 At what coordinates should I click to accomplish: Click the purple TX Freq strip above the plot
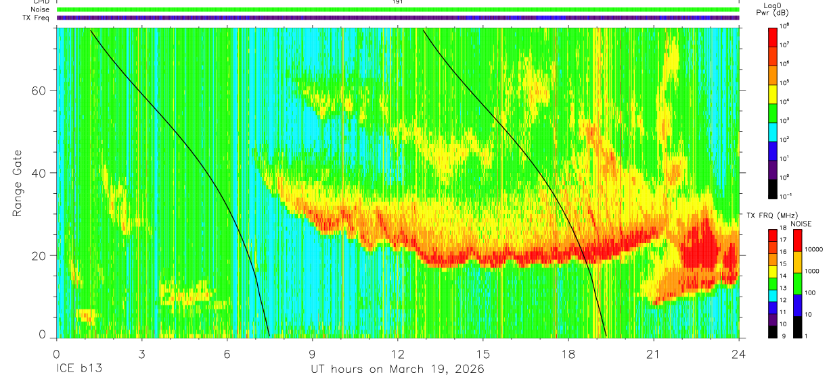coord(398,18)
